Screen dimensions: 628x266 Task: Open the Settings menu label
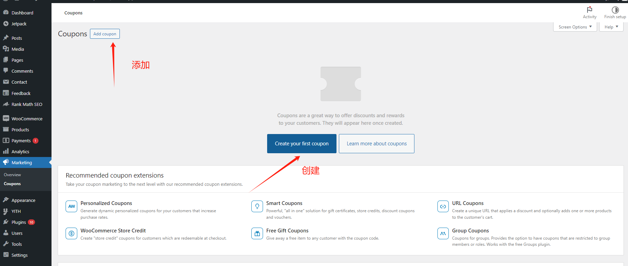coord(20,255)
